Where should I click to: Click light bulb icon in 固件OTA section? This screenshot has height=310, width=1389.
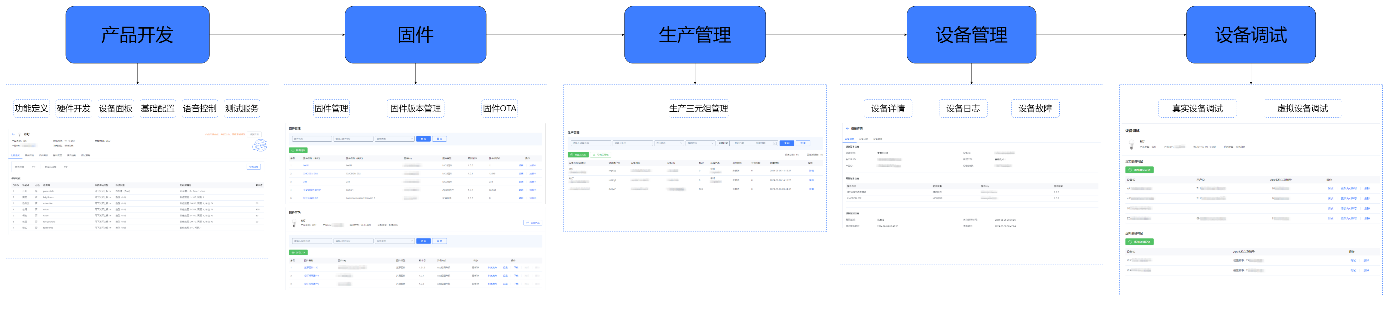pyautogui.click(x=294, y=224)
